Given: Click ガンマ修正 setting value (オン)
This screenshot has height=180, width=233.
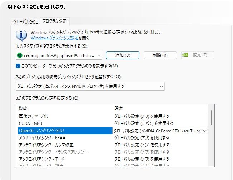Looking at the screenshot, I should [142, 145].
